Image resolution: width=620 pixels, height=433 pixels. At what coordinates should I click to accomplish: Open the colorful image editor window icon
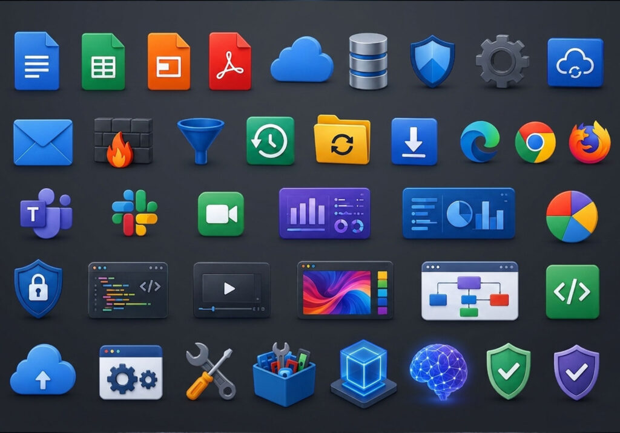coord(345,290)
